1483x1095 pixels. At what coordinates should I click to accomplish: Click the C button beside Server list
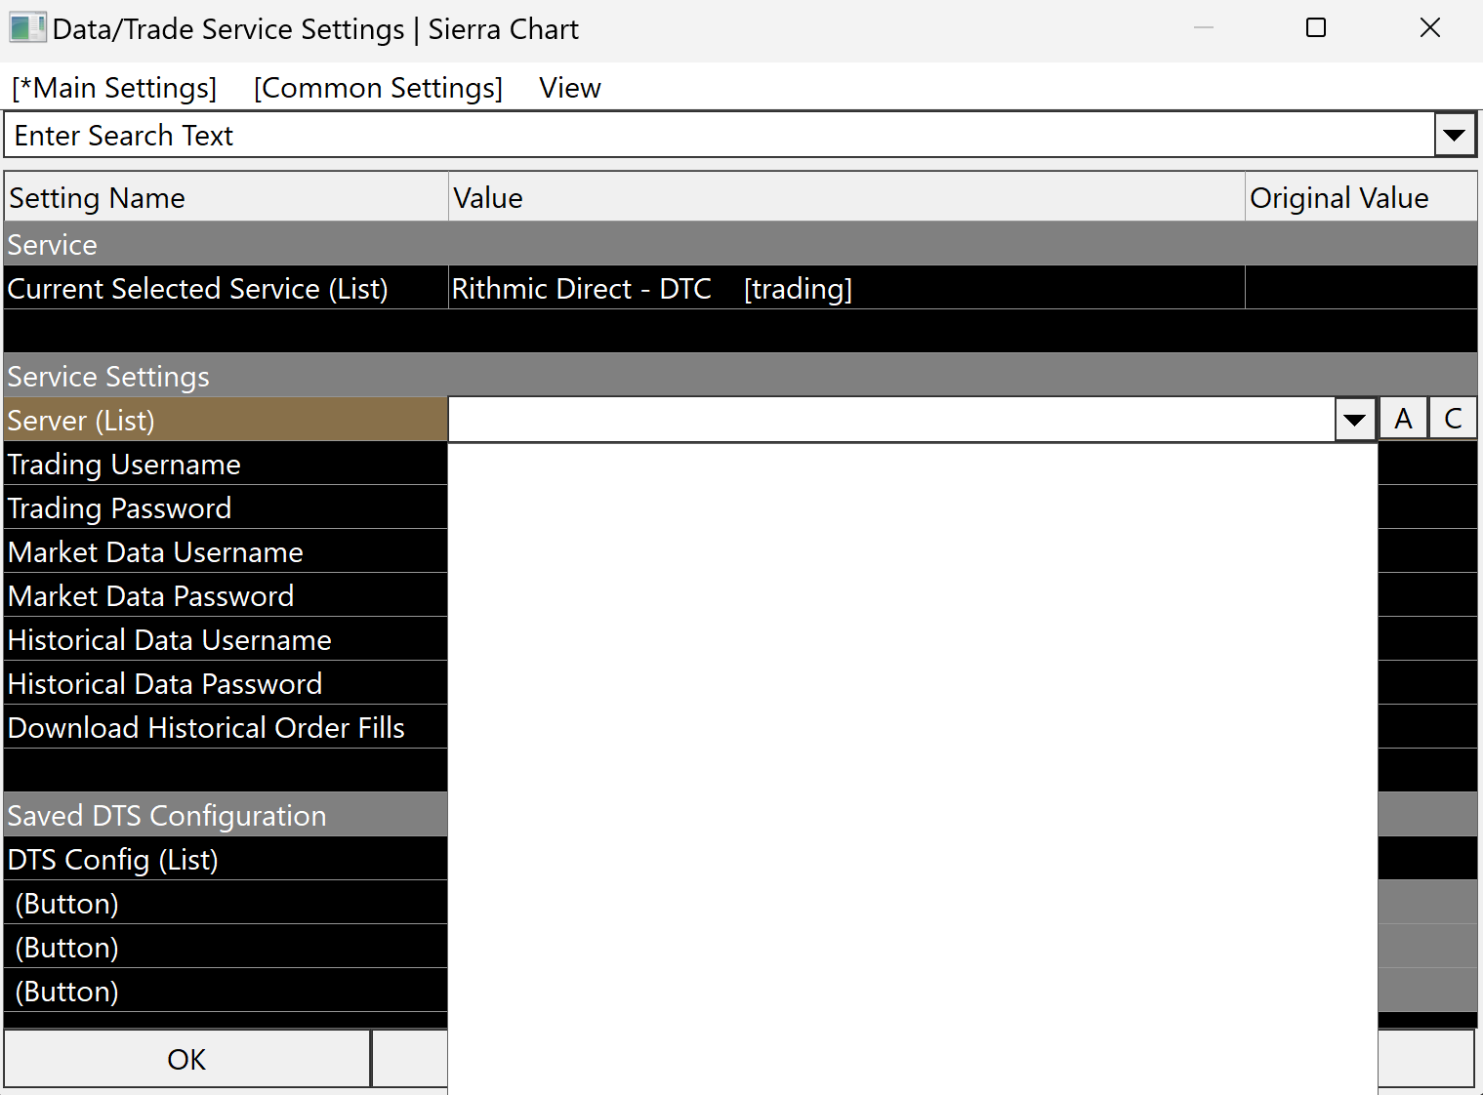coord(1453,419)
